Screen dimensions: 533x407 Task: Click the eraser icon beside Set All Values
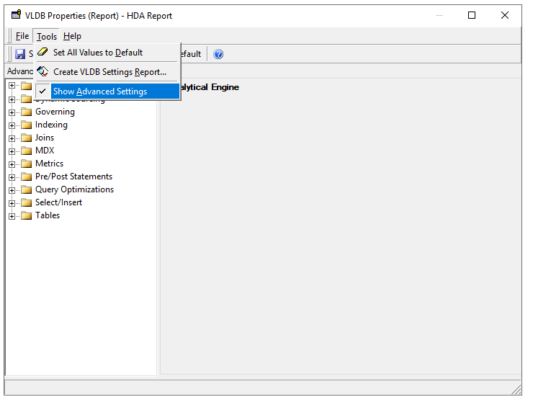[43, 53]
